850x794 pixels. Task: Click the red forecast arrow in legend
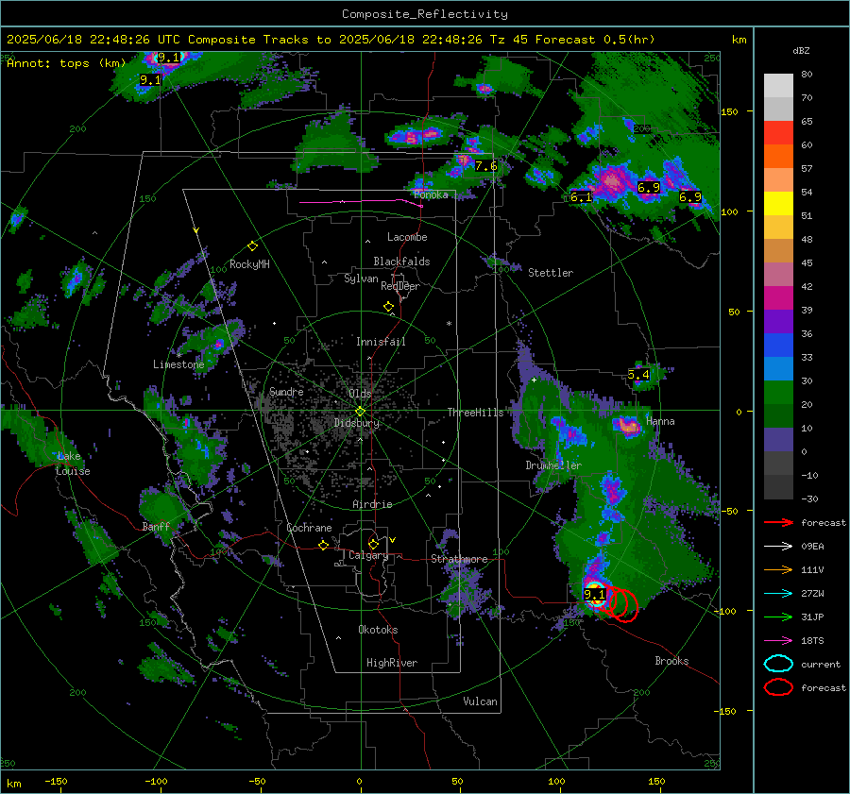pyautogui.click(x=778, y=522)
